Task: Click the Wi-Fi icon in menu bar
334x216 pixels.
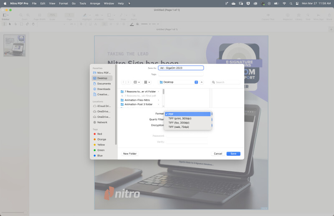Action: 284,3
